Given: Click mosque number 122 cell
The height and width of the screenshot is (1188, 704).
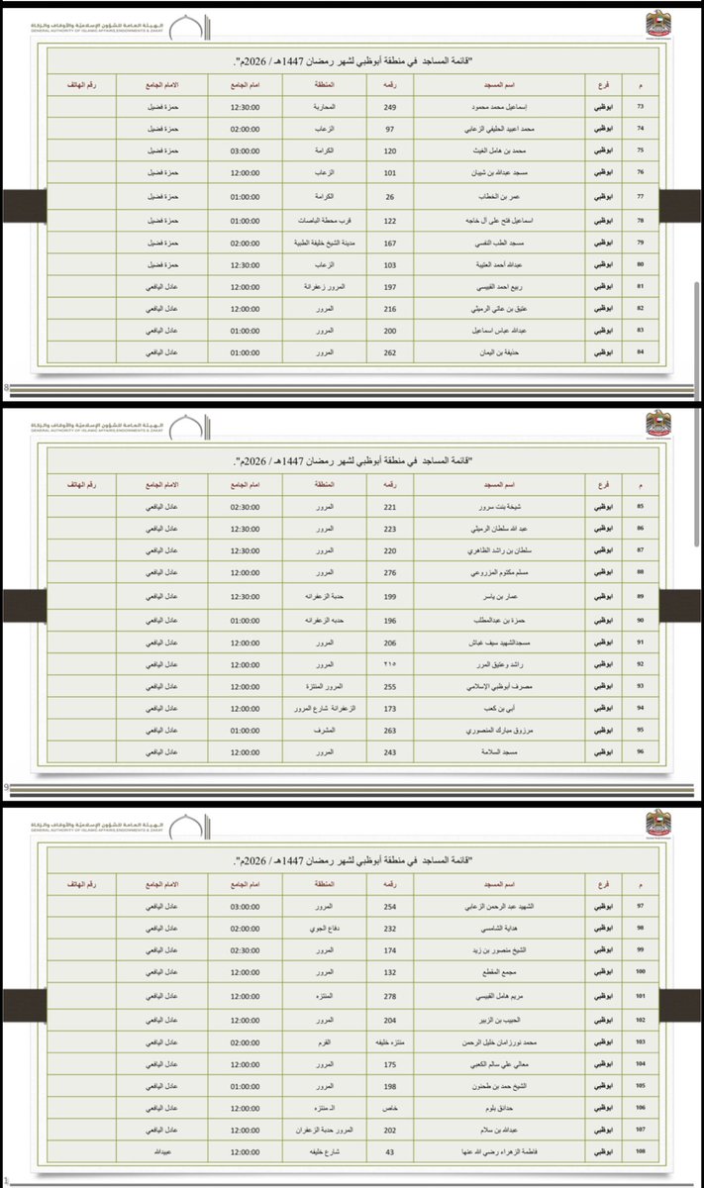Looking at the screenshot, I should tap(390, 223).
